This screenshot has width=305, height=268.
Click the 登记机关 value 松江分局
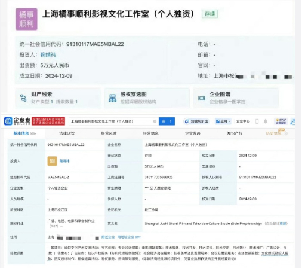152,210
